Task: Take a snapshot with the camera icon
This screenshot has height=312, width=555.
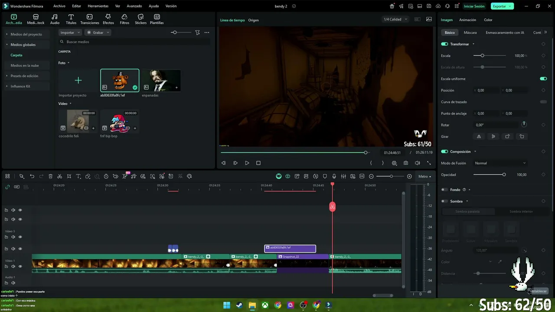Action: pos(406,163)
